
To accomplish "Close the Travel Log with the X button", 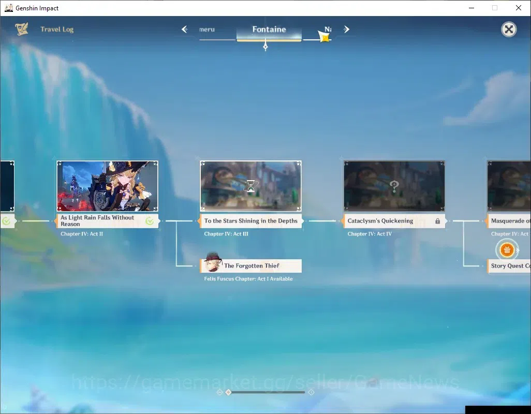I will tap(509, 29).
